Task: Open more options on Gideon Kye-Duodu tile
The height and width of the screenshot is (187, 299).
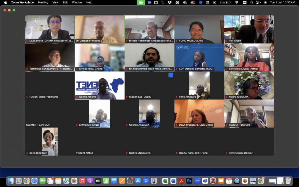Action: (x=171, y=75)
